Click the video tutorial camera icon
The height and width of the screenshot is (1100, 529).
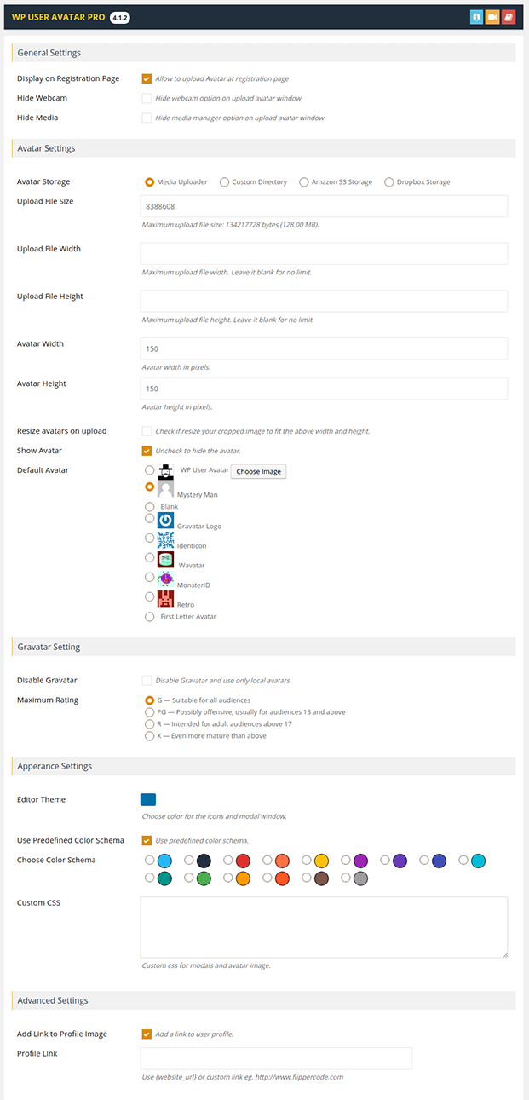pyautogui.click(x=492, y=16)
